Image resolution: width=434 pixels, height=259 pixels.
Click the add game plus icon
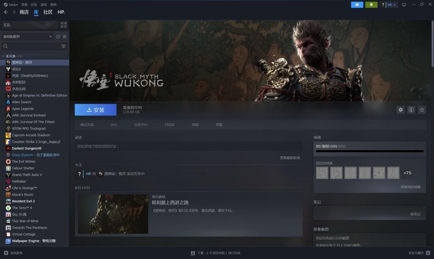pos(6,253)
